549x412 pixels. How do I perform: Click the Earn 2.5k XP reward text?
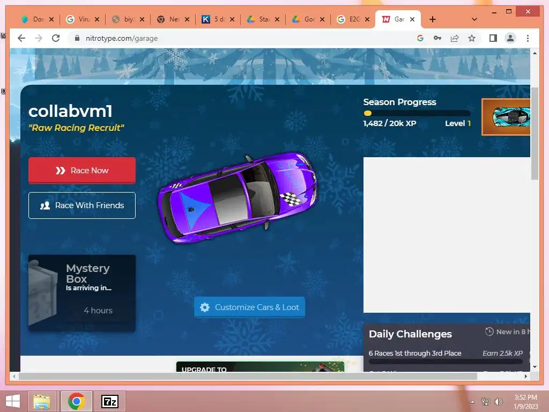[502, 353]
